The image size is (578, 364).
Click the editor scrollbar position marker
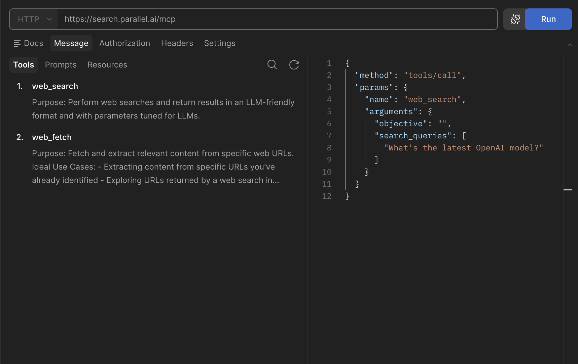tap(568, 190)
